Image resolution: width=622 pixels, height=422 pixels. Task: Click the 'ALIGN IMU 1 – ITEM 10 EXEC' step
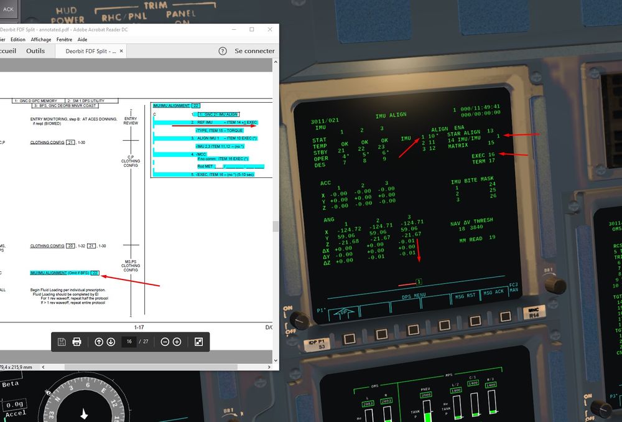[x=224, y=138]
